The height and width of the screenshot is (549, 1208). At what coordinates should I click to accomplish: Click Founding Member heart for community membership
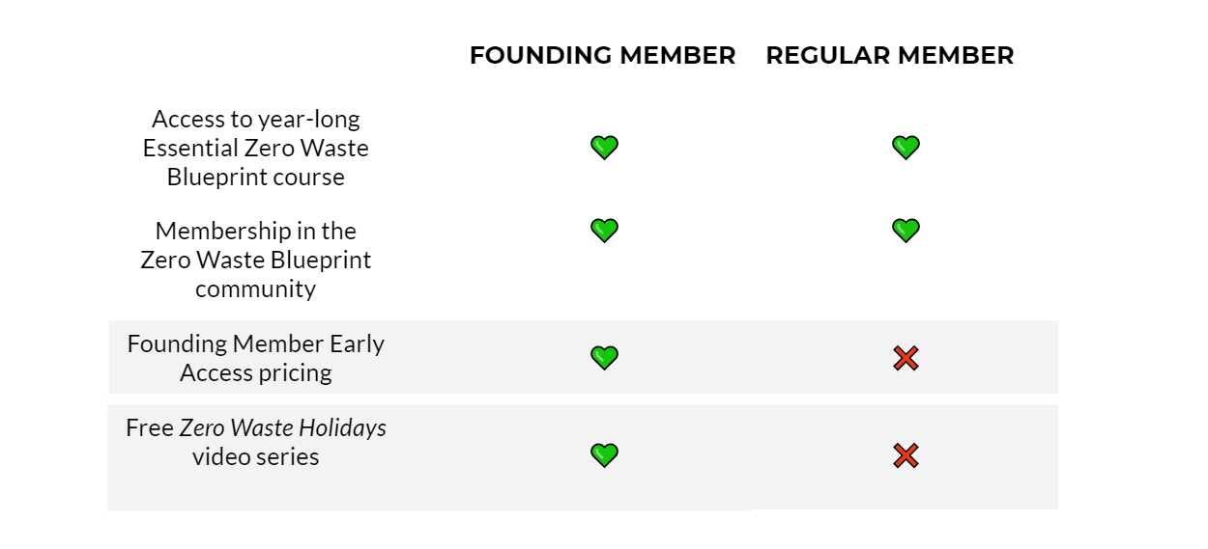pos(604,231)
